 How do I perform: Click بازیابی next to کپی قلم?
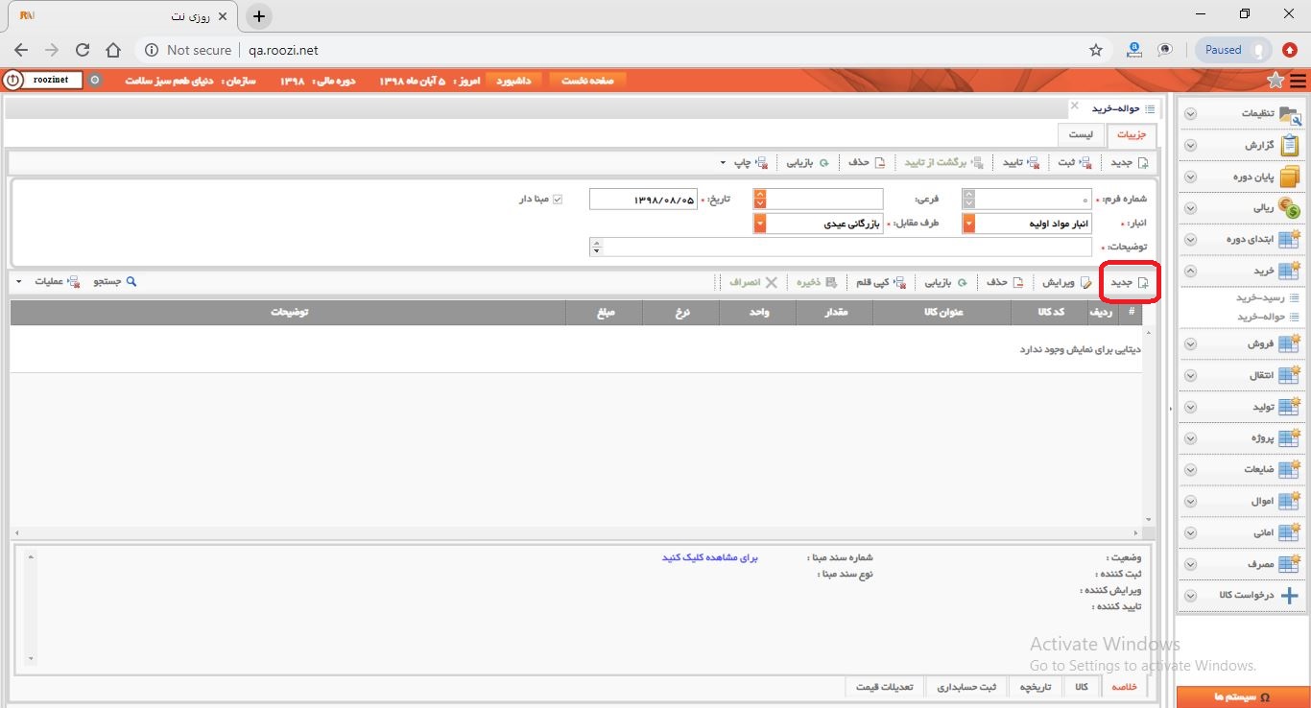point(945,282)
